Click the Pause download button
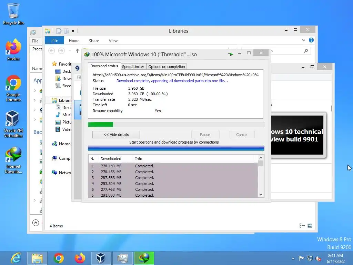Image resolution: width=353 pixels, height=265 pixels. pos(205,135)
